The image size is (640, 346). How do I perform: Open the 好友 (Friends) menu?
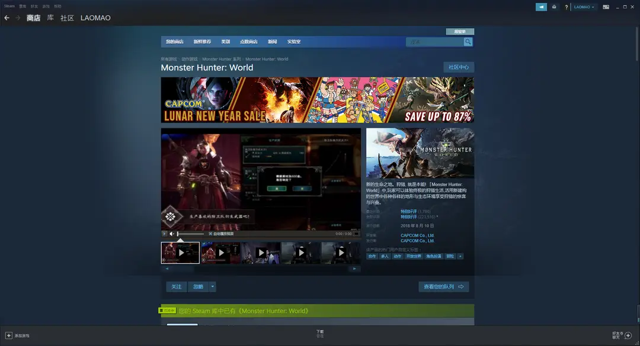click(x=34, y=6)
